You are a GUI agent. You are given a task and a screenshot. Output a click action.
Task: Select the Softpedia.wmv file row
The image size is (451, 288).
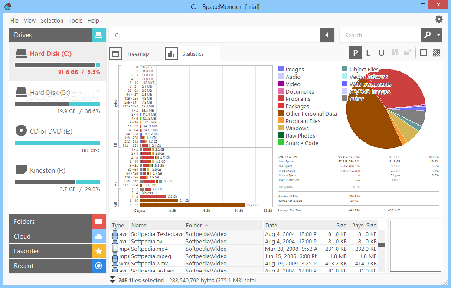click(x=244, y=263)
